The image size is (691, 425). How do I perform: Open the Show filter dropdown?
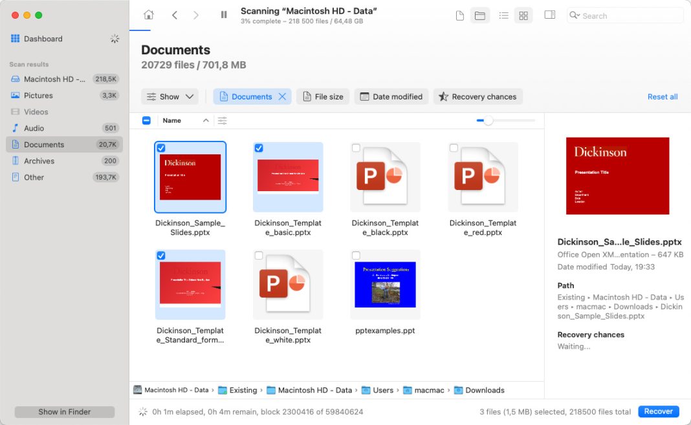click(x=170, y=96)
